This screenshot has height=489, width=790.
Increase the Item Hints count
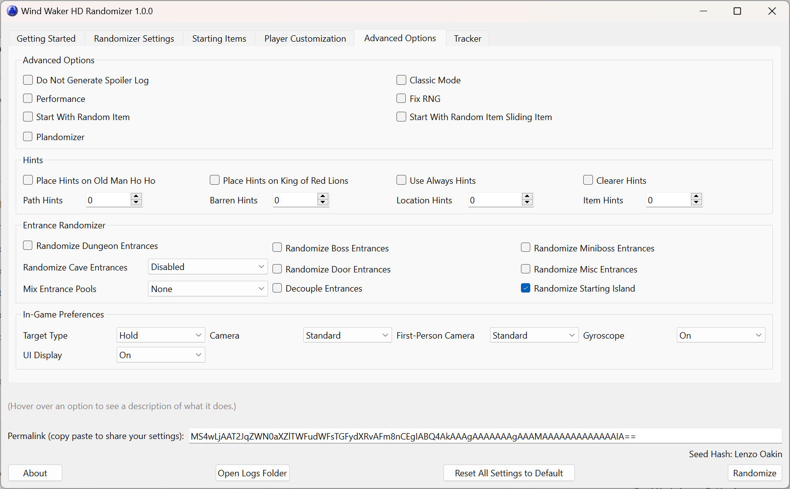pos(696,196)
